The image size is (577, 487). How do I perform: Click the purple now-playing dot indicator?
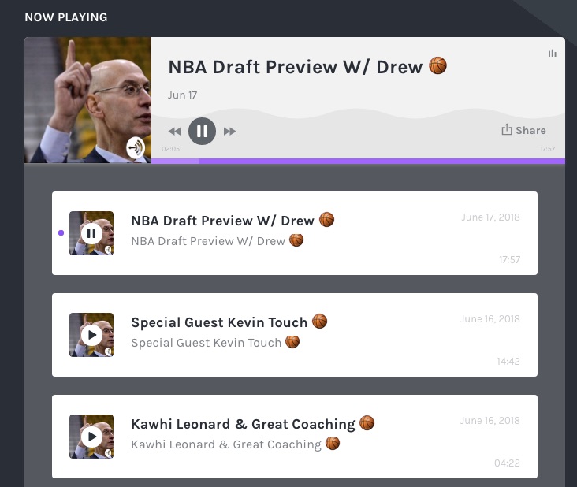tap(61, 232)
